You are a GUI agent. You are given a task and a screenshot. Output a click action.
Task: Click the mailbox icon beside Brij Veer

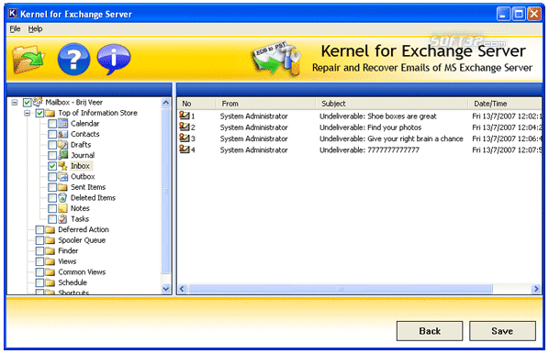(38, 102)
